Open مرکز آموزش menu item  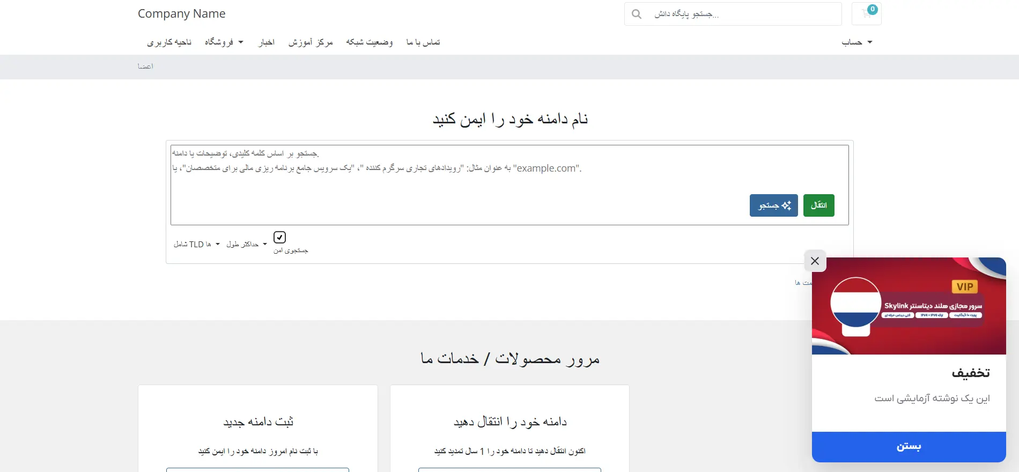point(311,42)
